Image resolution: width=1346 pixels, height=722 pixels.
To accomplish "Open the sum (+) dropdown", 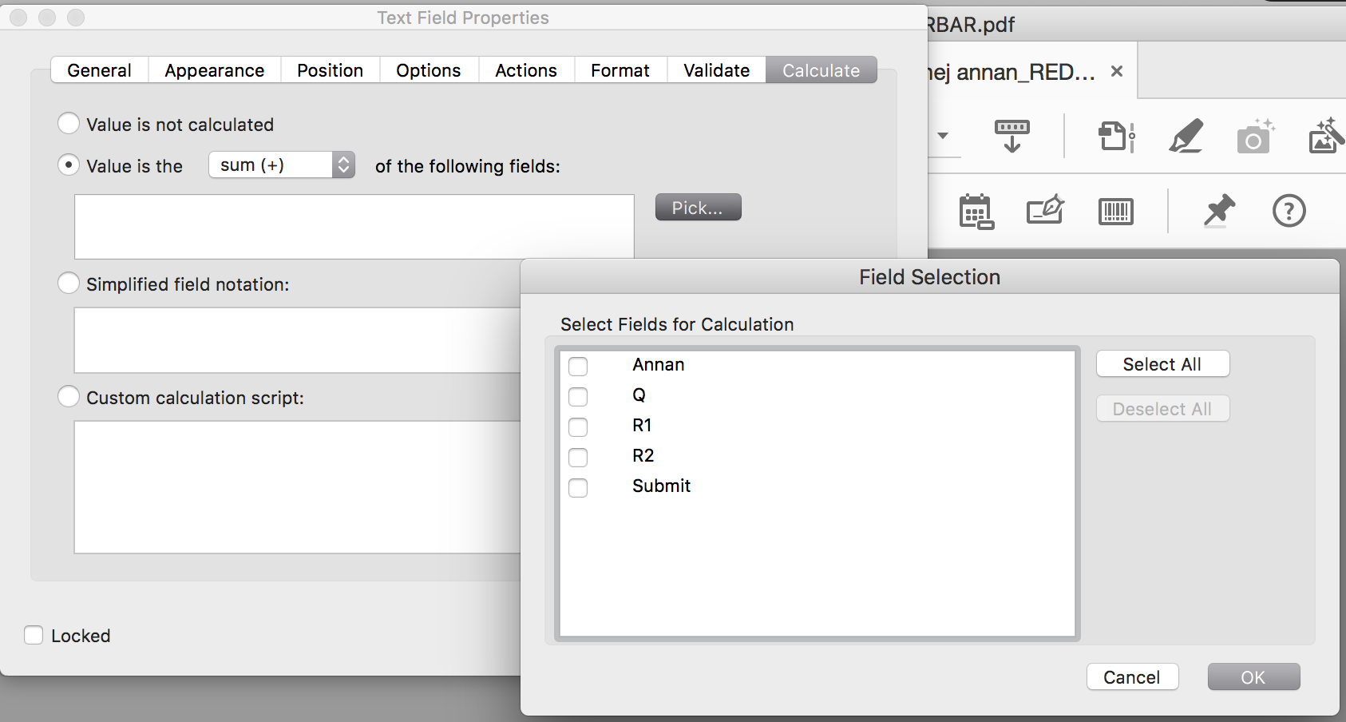I will 281,165.
